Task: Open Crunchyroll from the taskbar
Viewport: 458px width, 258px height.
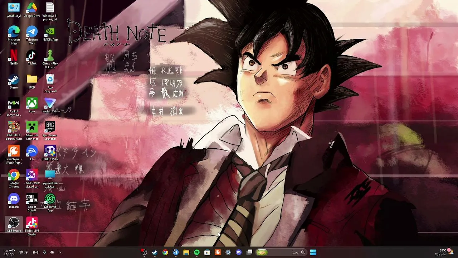Action: click(x=218, y=252)
